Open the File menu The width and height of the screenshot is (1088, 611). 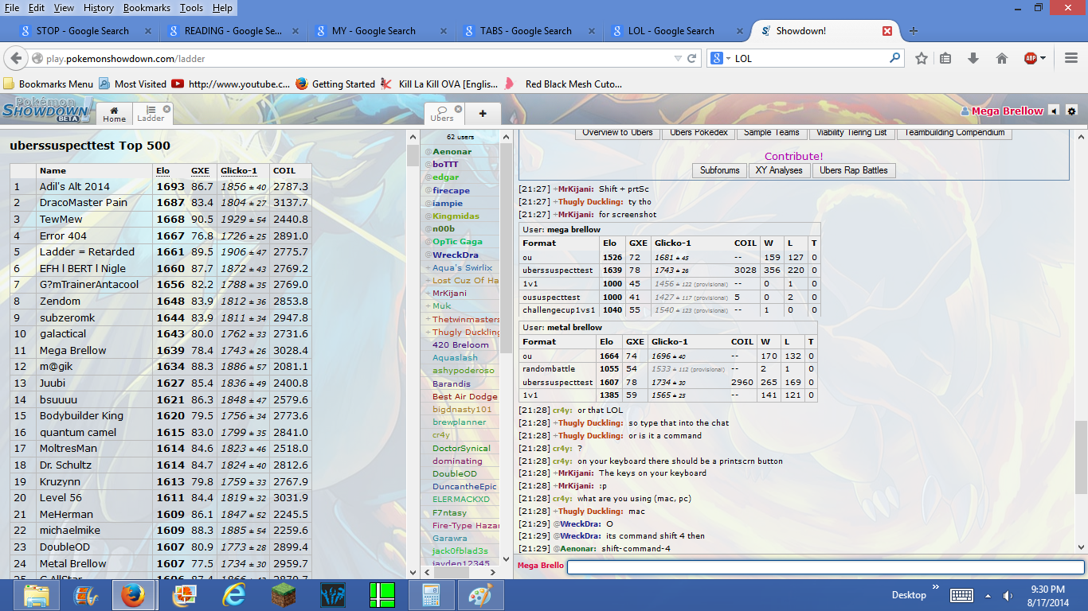click(x=12, y=8)
